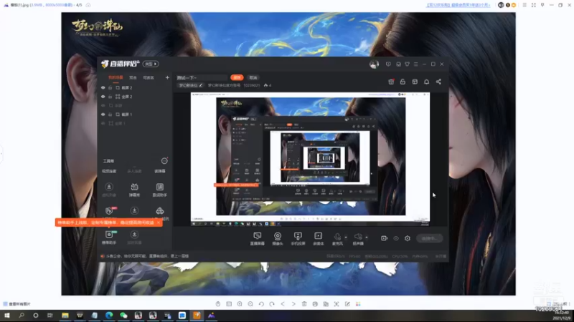The height and width of the screenshot is (322, 574).
Task: Zoom out of the image in the viewer
Action: (250, 303)
